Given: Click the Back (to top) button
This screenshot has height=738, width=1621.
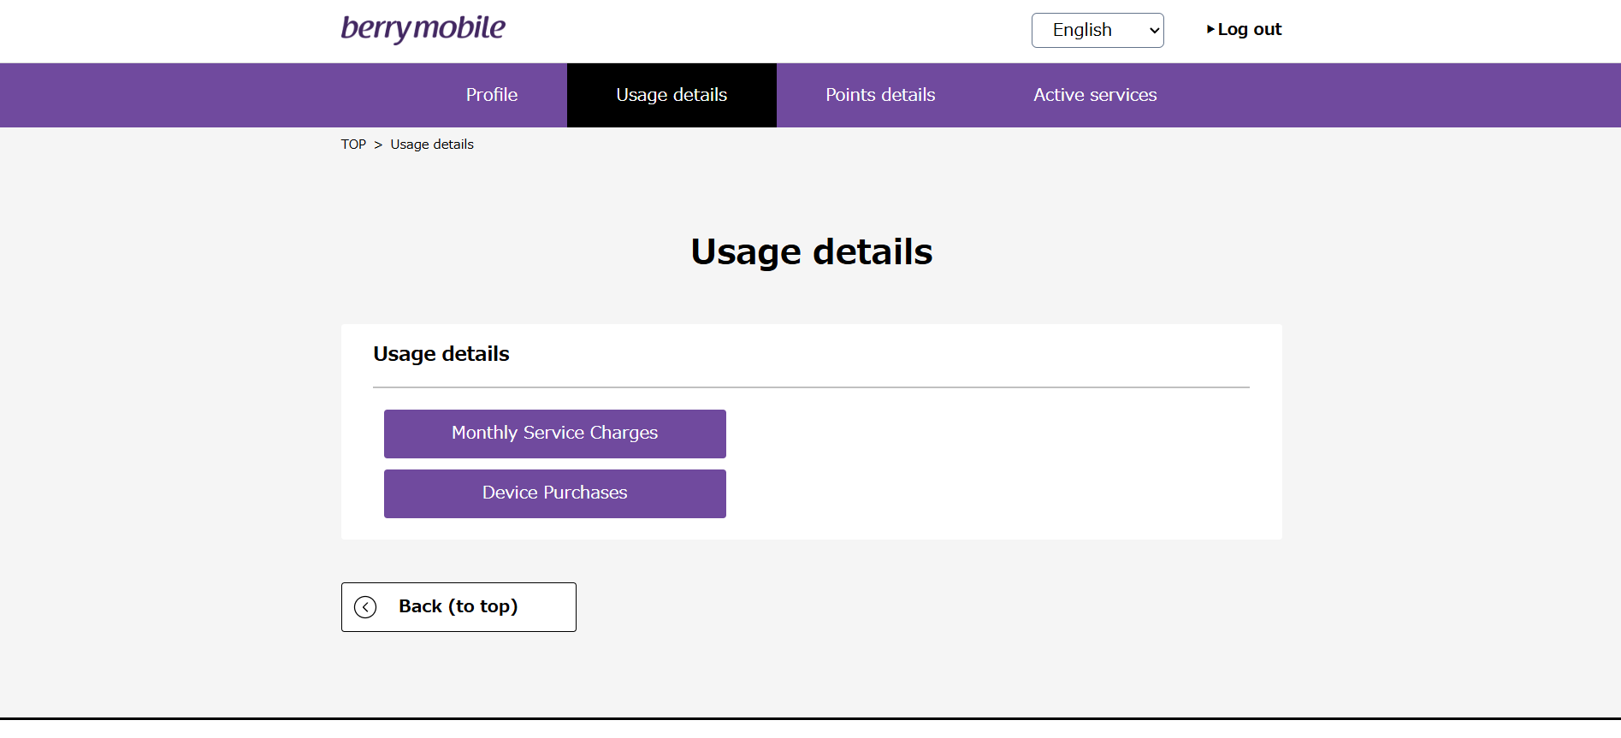Looking at the screenshot, I should tap(458, 607).
